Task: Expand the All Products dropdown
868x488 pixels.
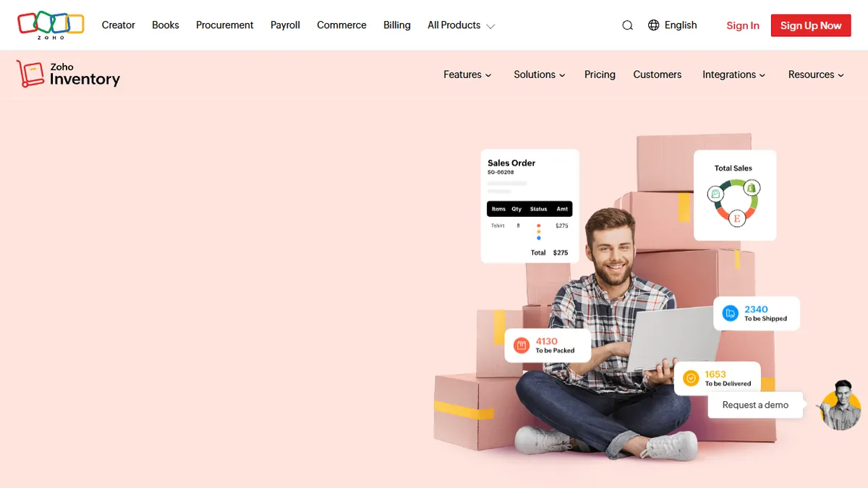Action: [461, 25]
